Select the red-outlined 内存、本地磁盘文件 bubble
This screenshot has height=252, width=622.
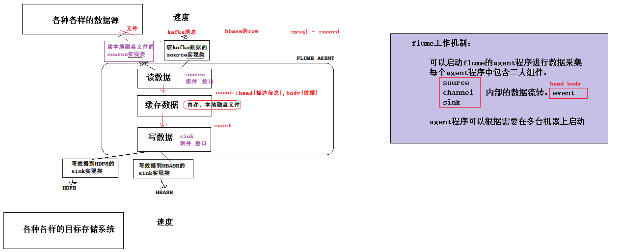coord(213,105)
